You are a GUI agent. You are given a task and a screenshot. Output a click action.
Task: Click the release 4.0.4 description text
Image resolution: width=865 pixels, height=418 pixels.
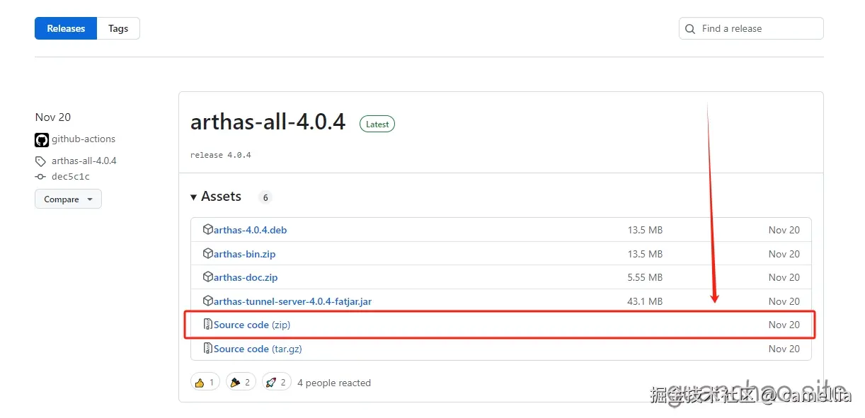[221, 155]
